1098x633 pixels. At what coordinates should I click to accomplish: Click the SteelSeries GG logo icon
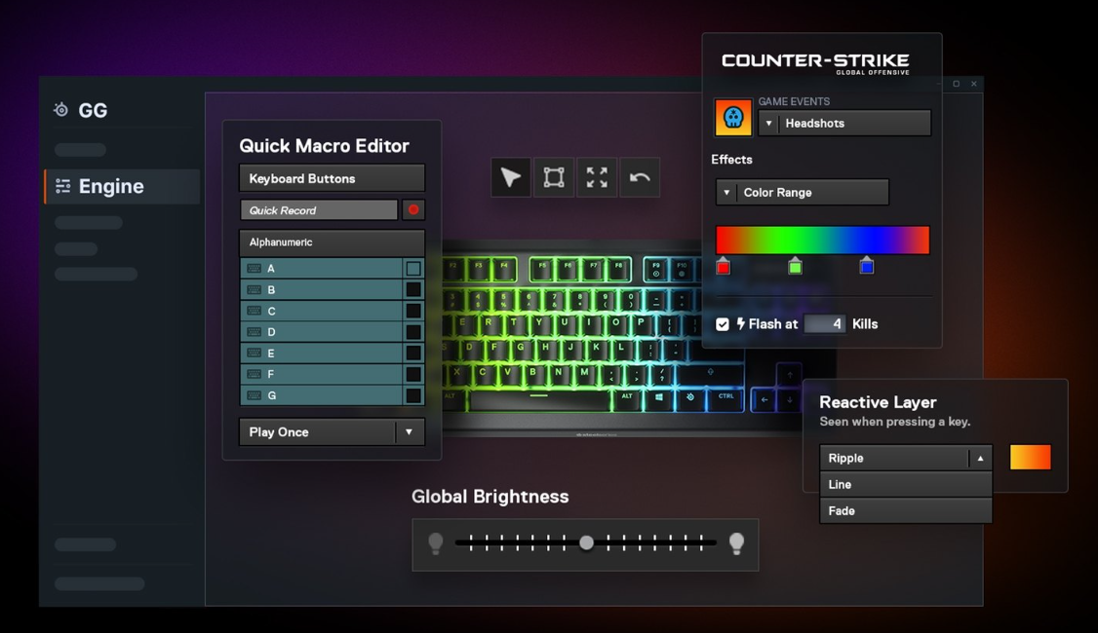coord(61,110)
